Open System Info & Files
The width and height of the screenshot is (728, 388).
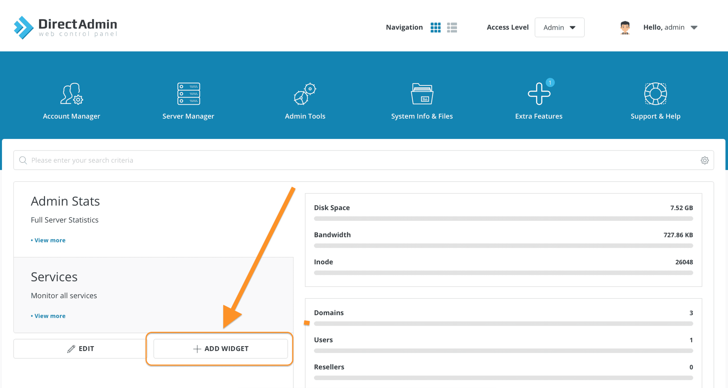pos(422,101)
